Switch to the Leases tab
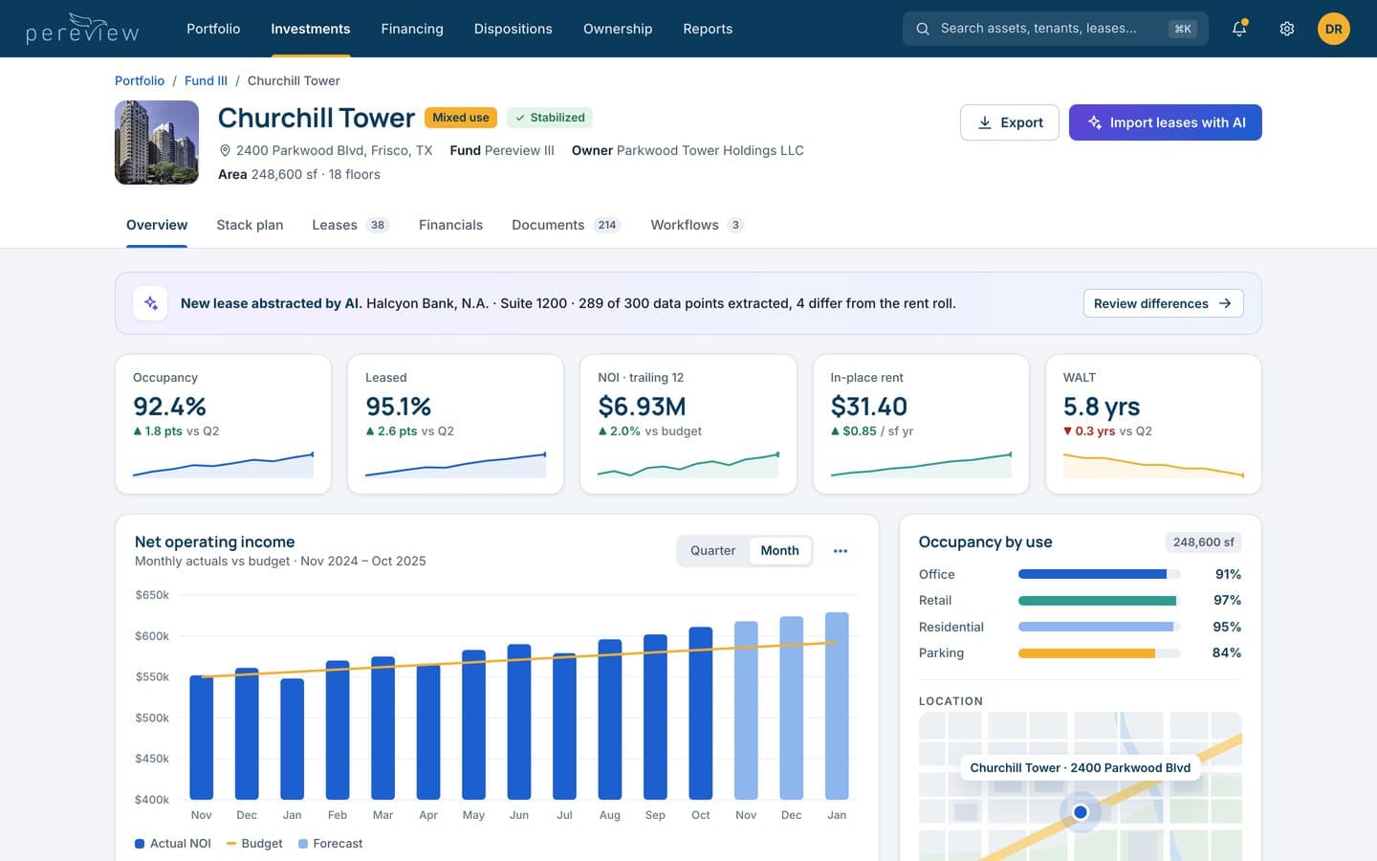Viewport: 1377px width, 861px height. tap(350, 225)
